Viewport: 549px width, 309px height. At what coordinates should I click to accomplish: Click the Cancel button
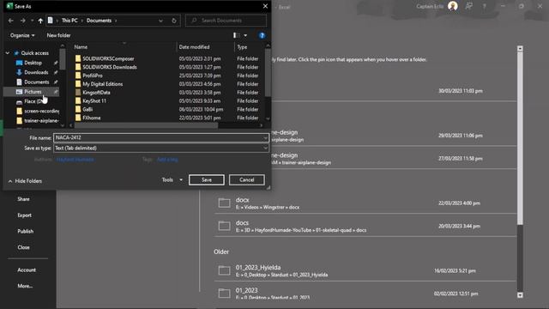[x=247, y=180]
